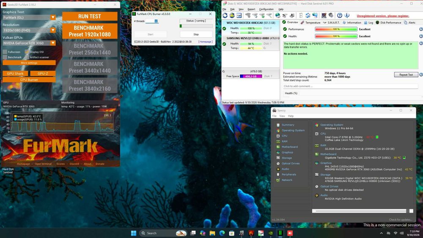Click the FurMark flame icon in taskbar

[251, 233]
